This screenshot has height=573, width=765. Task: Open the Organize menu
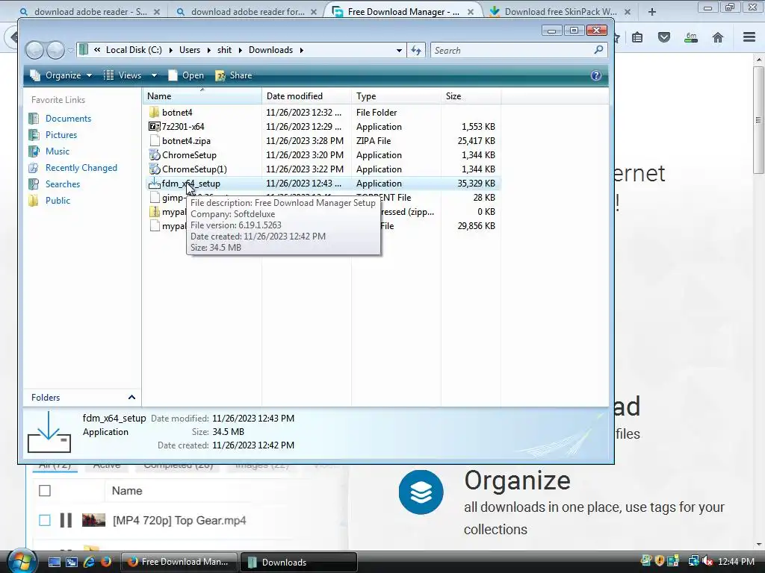(61, 75)
